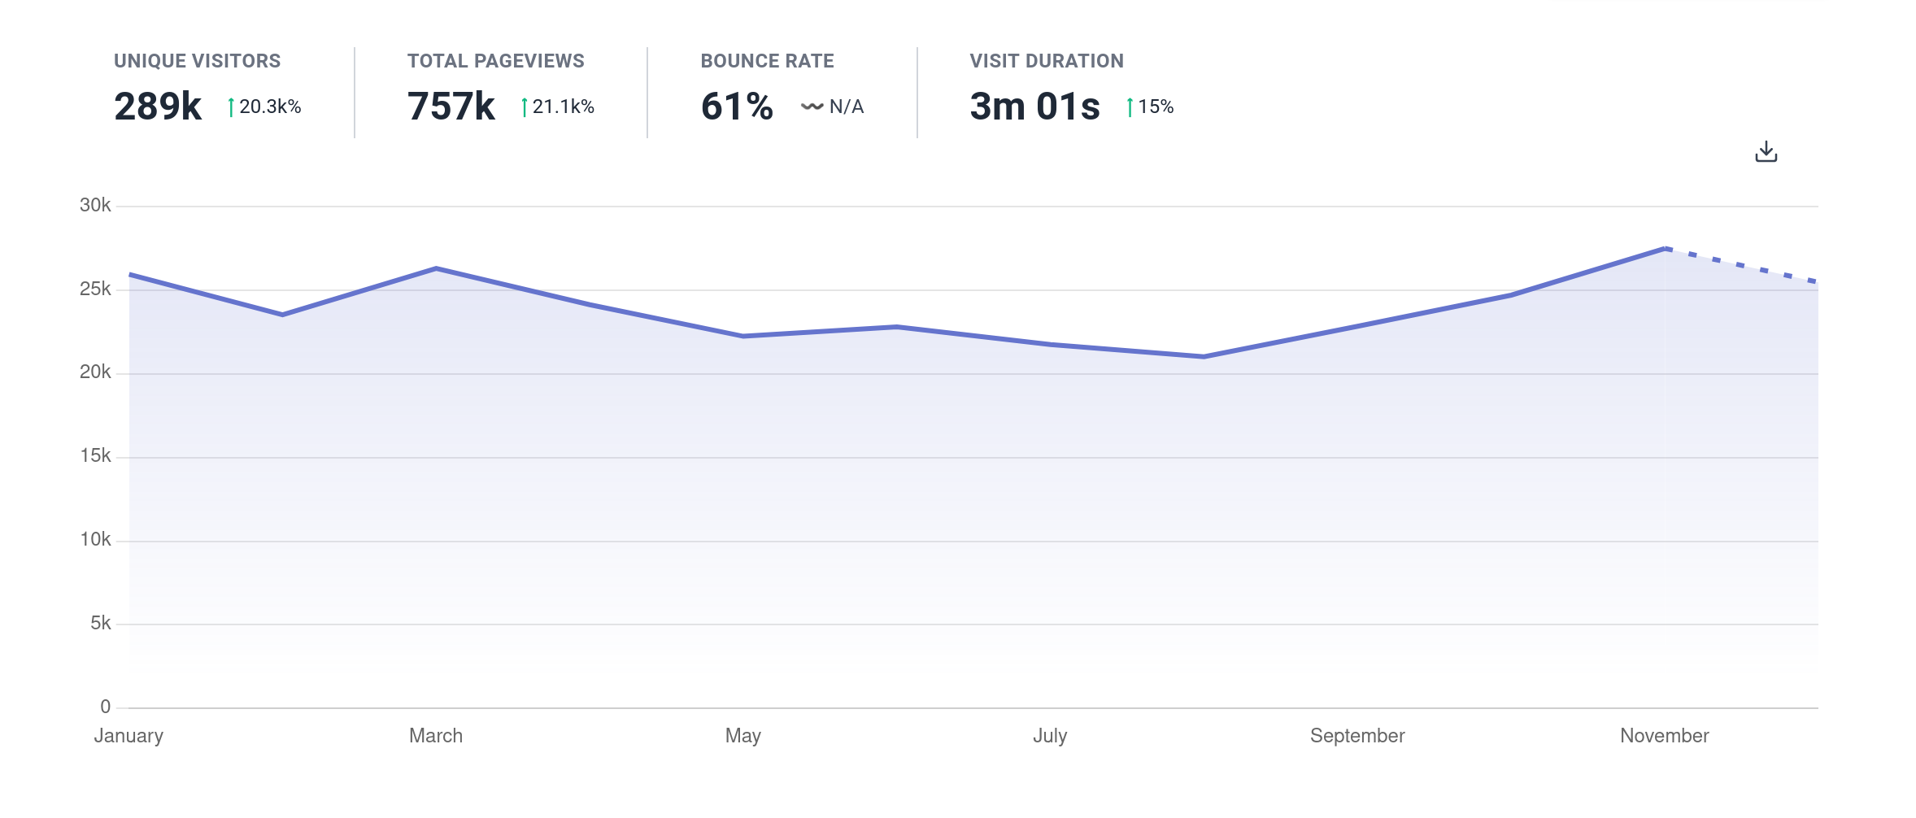Click the 757k total pageviews value
The width and height of the screenshot is (1916, 818).
point(451,107)
